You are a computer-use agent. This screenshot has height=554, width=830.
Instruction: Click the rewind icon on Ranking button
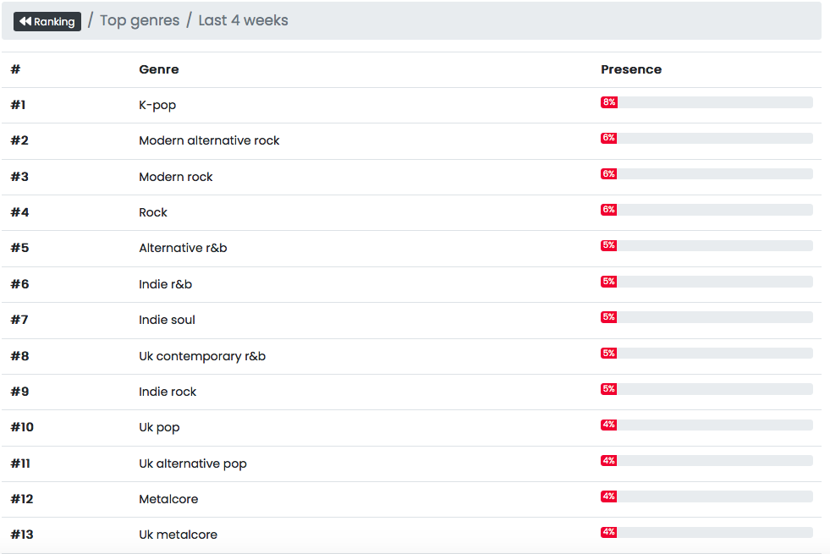tap(25, 21)
